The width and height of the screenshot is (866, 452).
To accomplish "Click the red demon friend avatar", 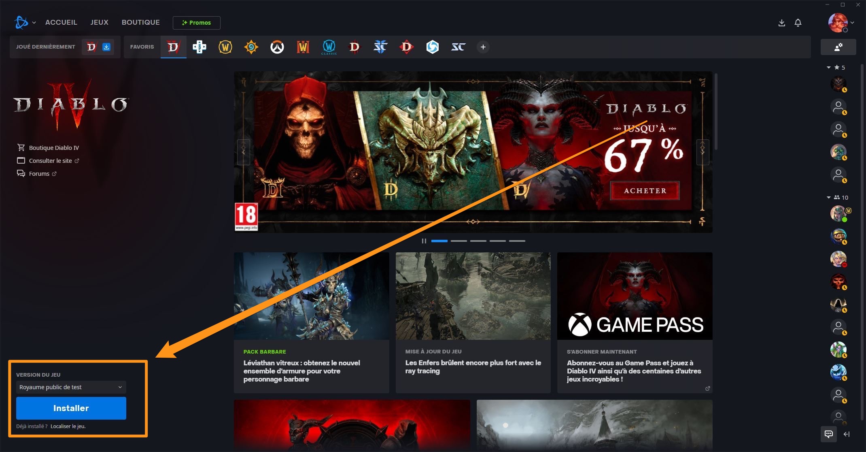I will [x=838, y=281].
